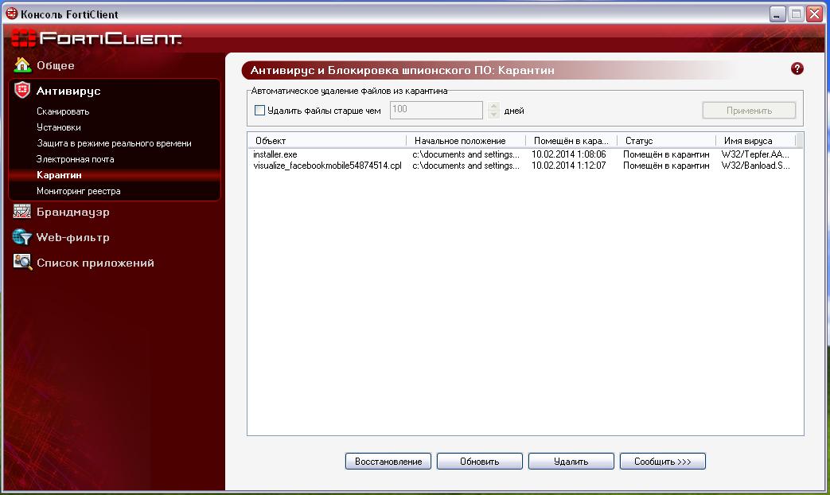
Task: Click virus name W32/Tepfer.AA...
Action: (755, 154)
